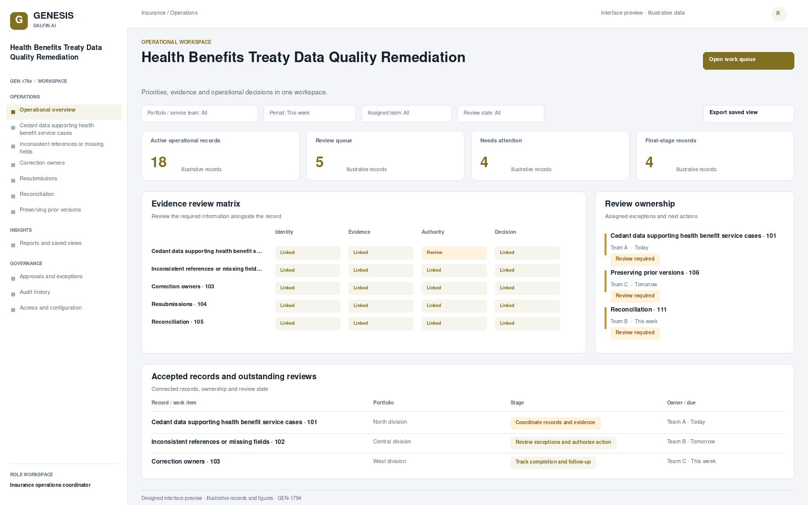The image size is (808, 505).
Task: Go to Cedant data supporting health benefit service cases
Action: [64, 129]
